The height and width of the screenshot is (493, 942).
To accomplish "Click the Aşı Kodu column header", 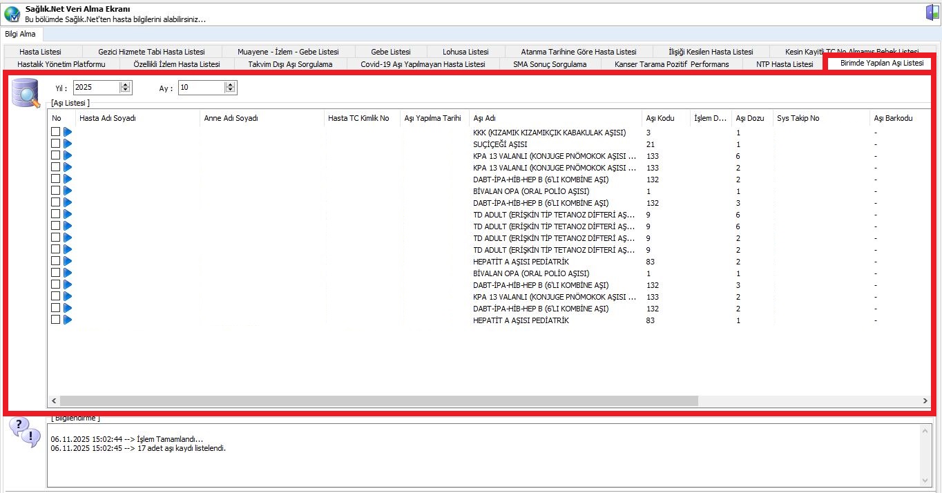I will 660,118.
